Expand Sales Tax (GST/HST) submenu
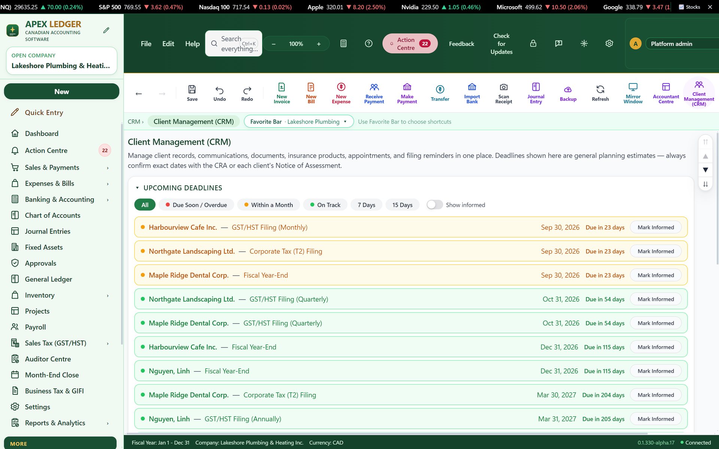Image resolution: width=719 pixels, height=449 pixels. click(107, 343)
